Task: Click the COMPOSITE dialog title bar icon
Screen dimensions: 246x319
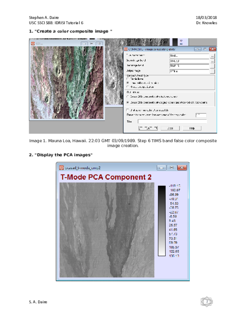Action: coord(125,49)
